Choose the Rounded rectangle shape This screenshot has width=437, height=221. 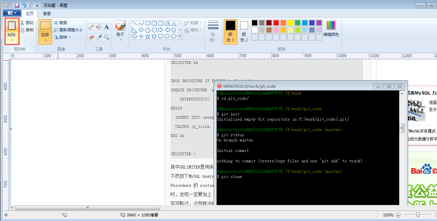coord(161,23)
